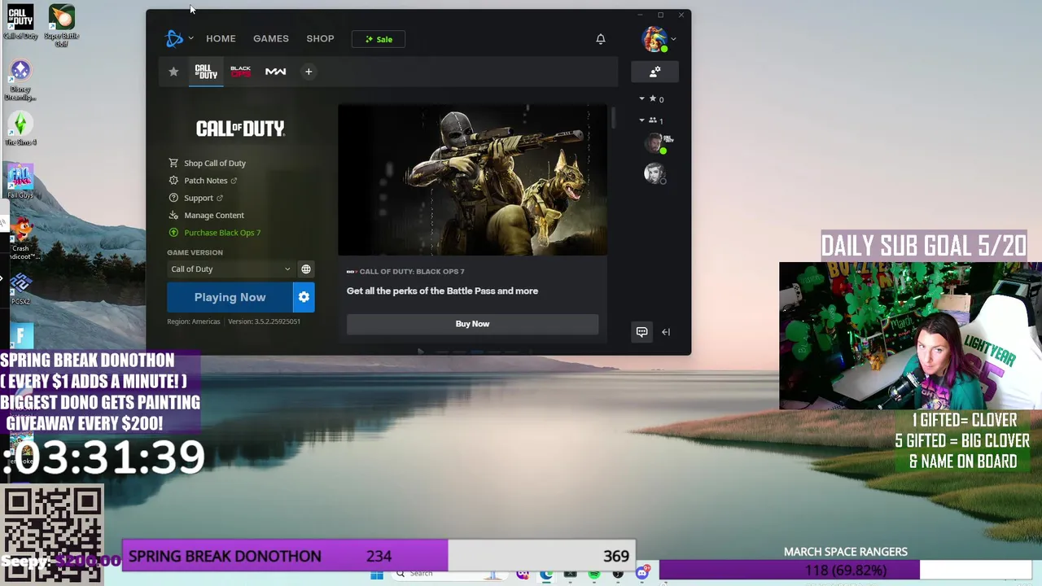Expand the Battle.net logo dropdown arrow
This screenshot has height=586, width=1042.
tap(191, 38)
